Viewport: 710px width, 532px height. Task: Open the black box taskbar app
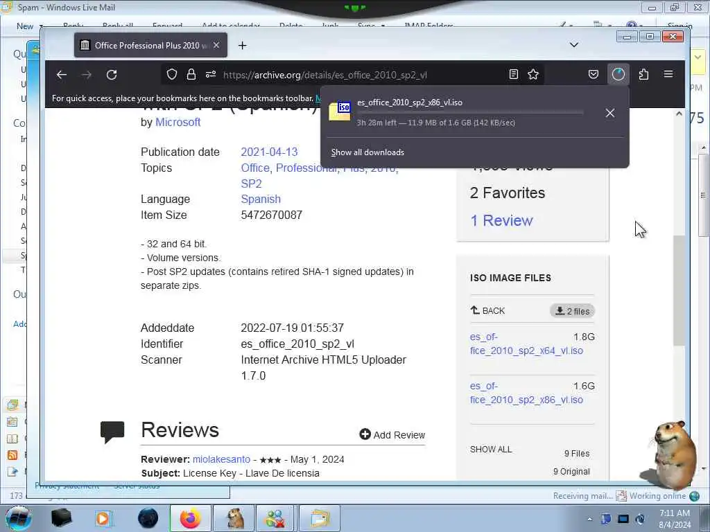pos(62,518)
